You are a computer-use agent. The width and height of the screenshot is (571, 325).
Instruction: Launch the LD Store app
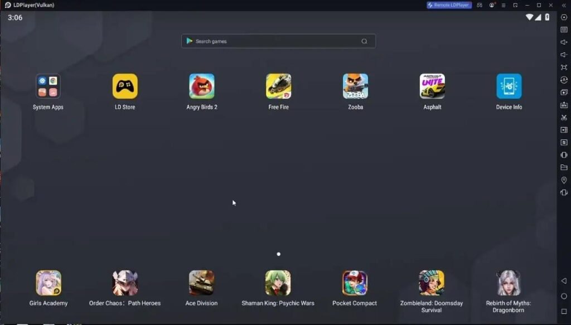[x=125, y=86]
